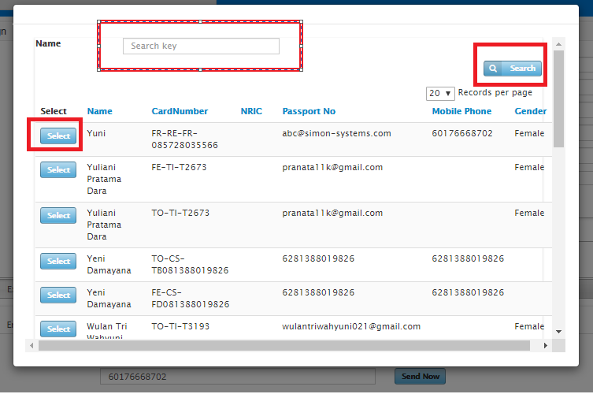Sort by Mobile Phone column header
The image size is (593, 394).
point(461,112)
